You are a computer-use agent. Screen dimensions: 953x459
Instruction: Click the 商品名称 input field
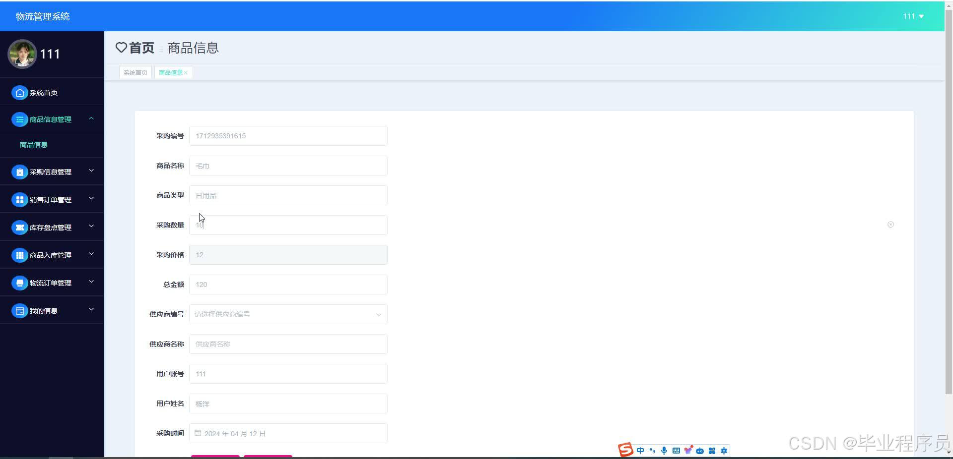[288, 166]
